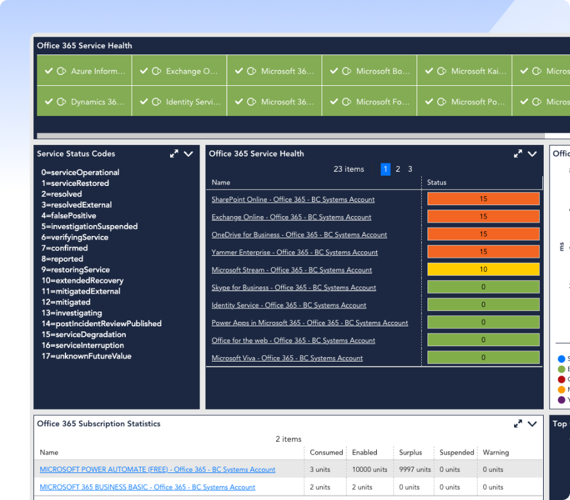The width and height of the screenshot is (570, 500).
Task: Click Skype for Business green status 0 bar
Action: (x=483, y=287)
